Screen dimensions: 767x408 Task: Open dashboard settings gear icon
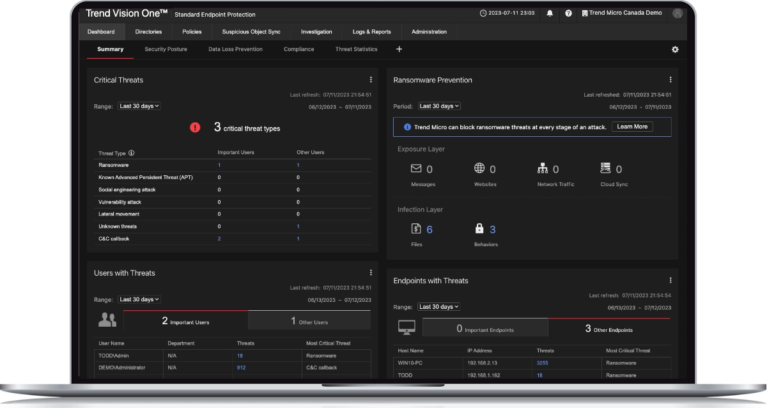tap(675, 49)
